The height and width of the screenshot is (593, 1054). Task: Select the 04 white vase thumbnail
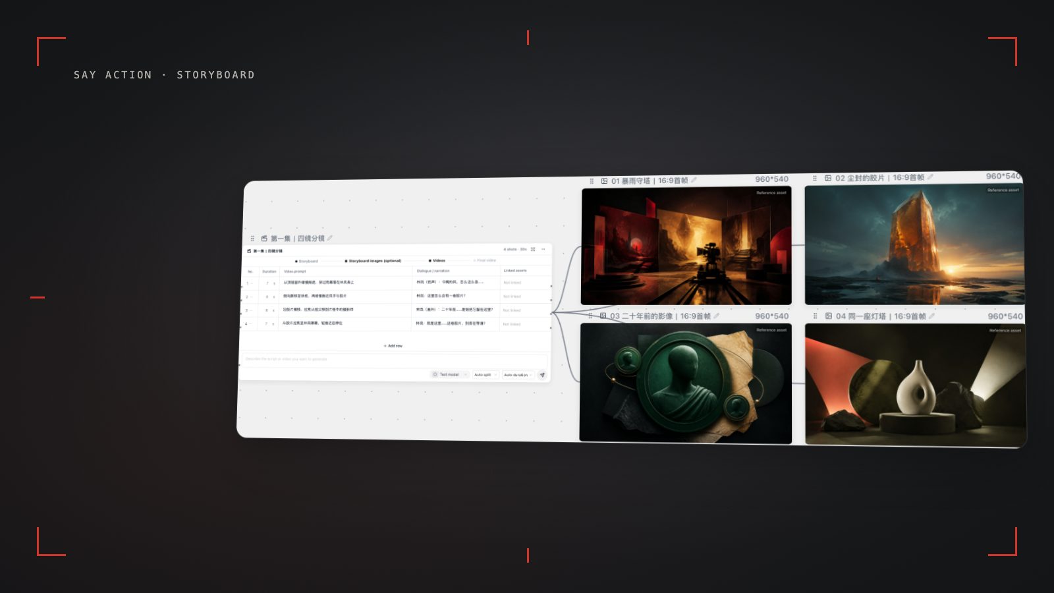(x=916, y=384)
